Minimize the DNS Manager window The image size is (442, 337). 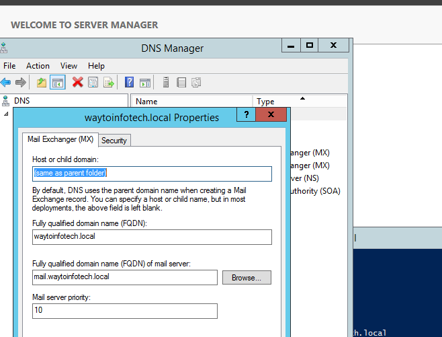291,46
